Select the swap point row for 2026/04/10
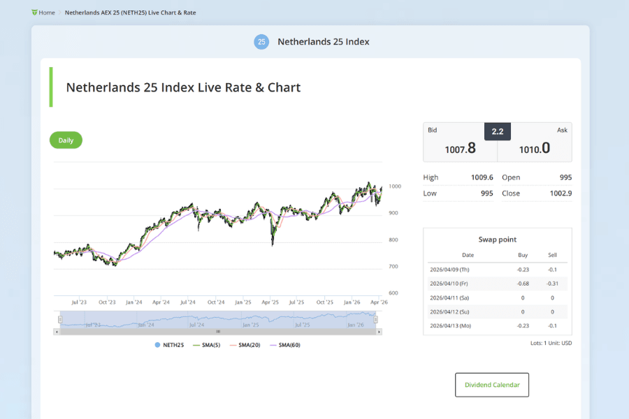629x419 pixels. point(497,284)
